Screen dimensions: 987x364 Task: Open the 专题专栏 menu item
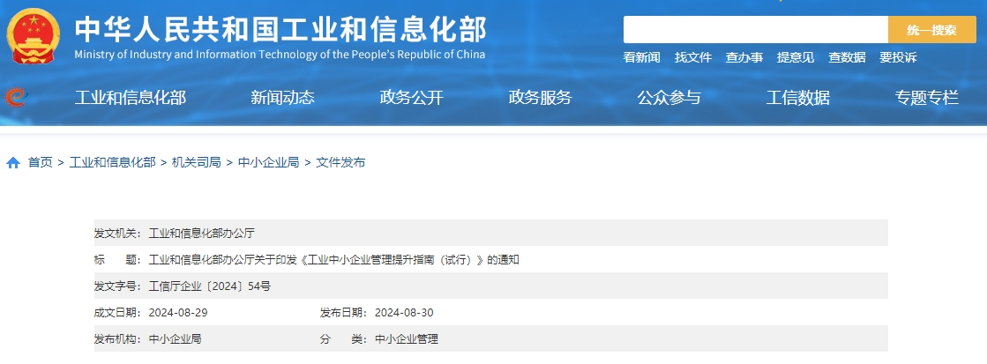[x=926, y=98]
